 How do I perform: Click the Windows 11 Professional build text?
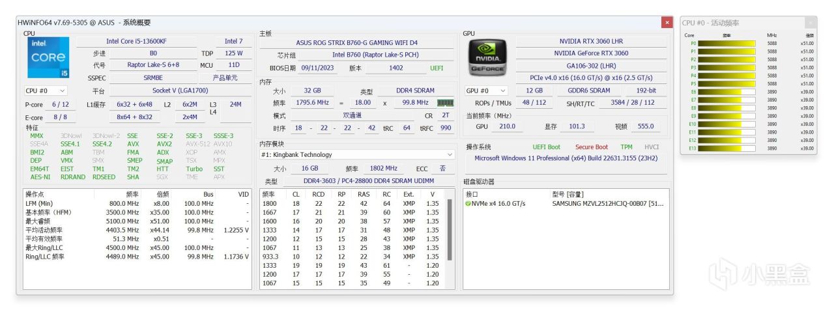566,158
